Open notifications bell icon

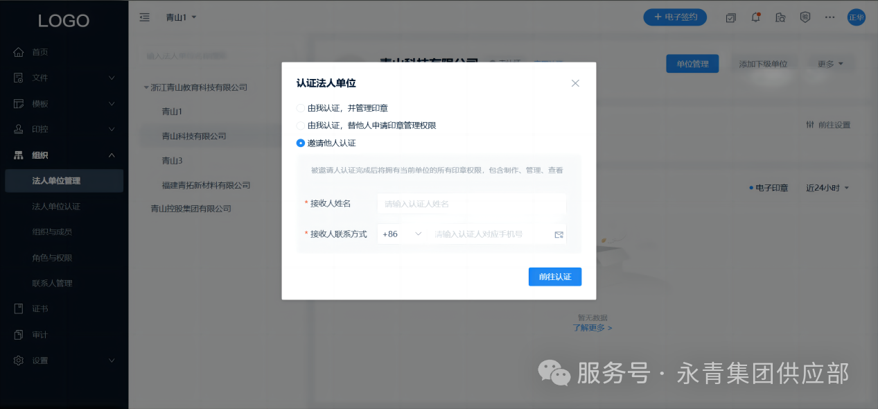(756, 17)
